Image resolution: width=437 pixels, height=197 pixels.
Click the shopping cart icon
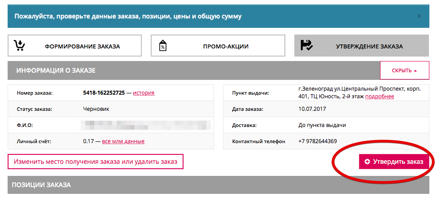point(19,46)
